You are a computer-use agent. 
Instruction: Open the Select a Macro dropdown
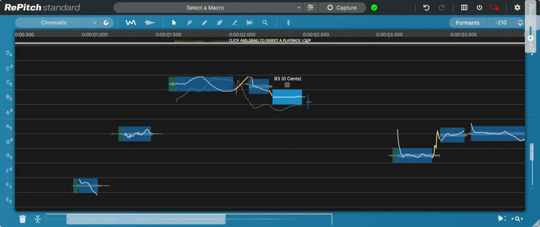[208, 8]
